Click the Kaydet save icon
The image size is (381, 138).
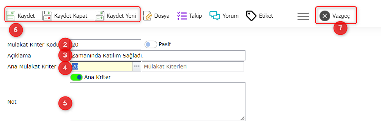pyautogui.click(x=11, y=16)
